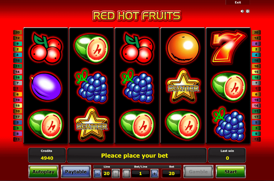274x181 pixels.
Task: Increase the number of lines with plus
Action: [x=116, y=174]
